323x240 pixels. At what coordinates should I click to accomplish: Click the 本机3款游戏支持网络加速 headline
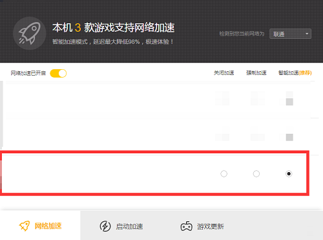pyautogui.click(x=114, y=28)
